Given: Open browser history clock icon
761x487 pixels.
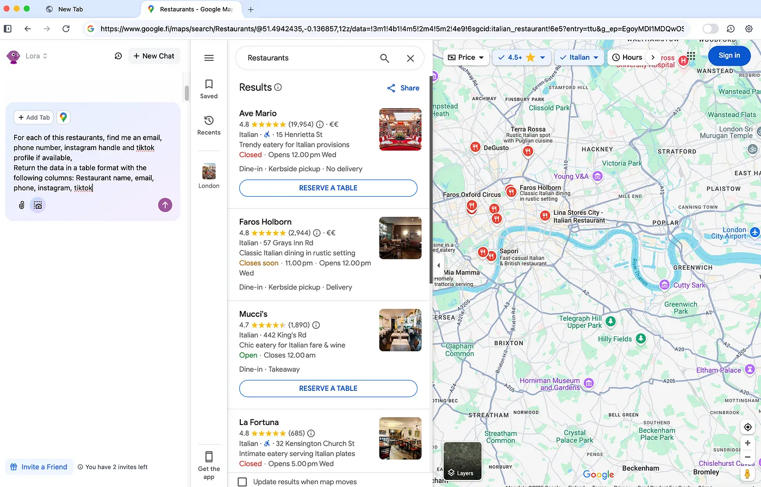Looking at the screenshot, I should point(731,29).
